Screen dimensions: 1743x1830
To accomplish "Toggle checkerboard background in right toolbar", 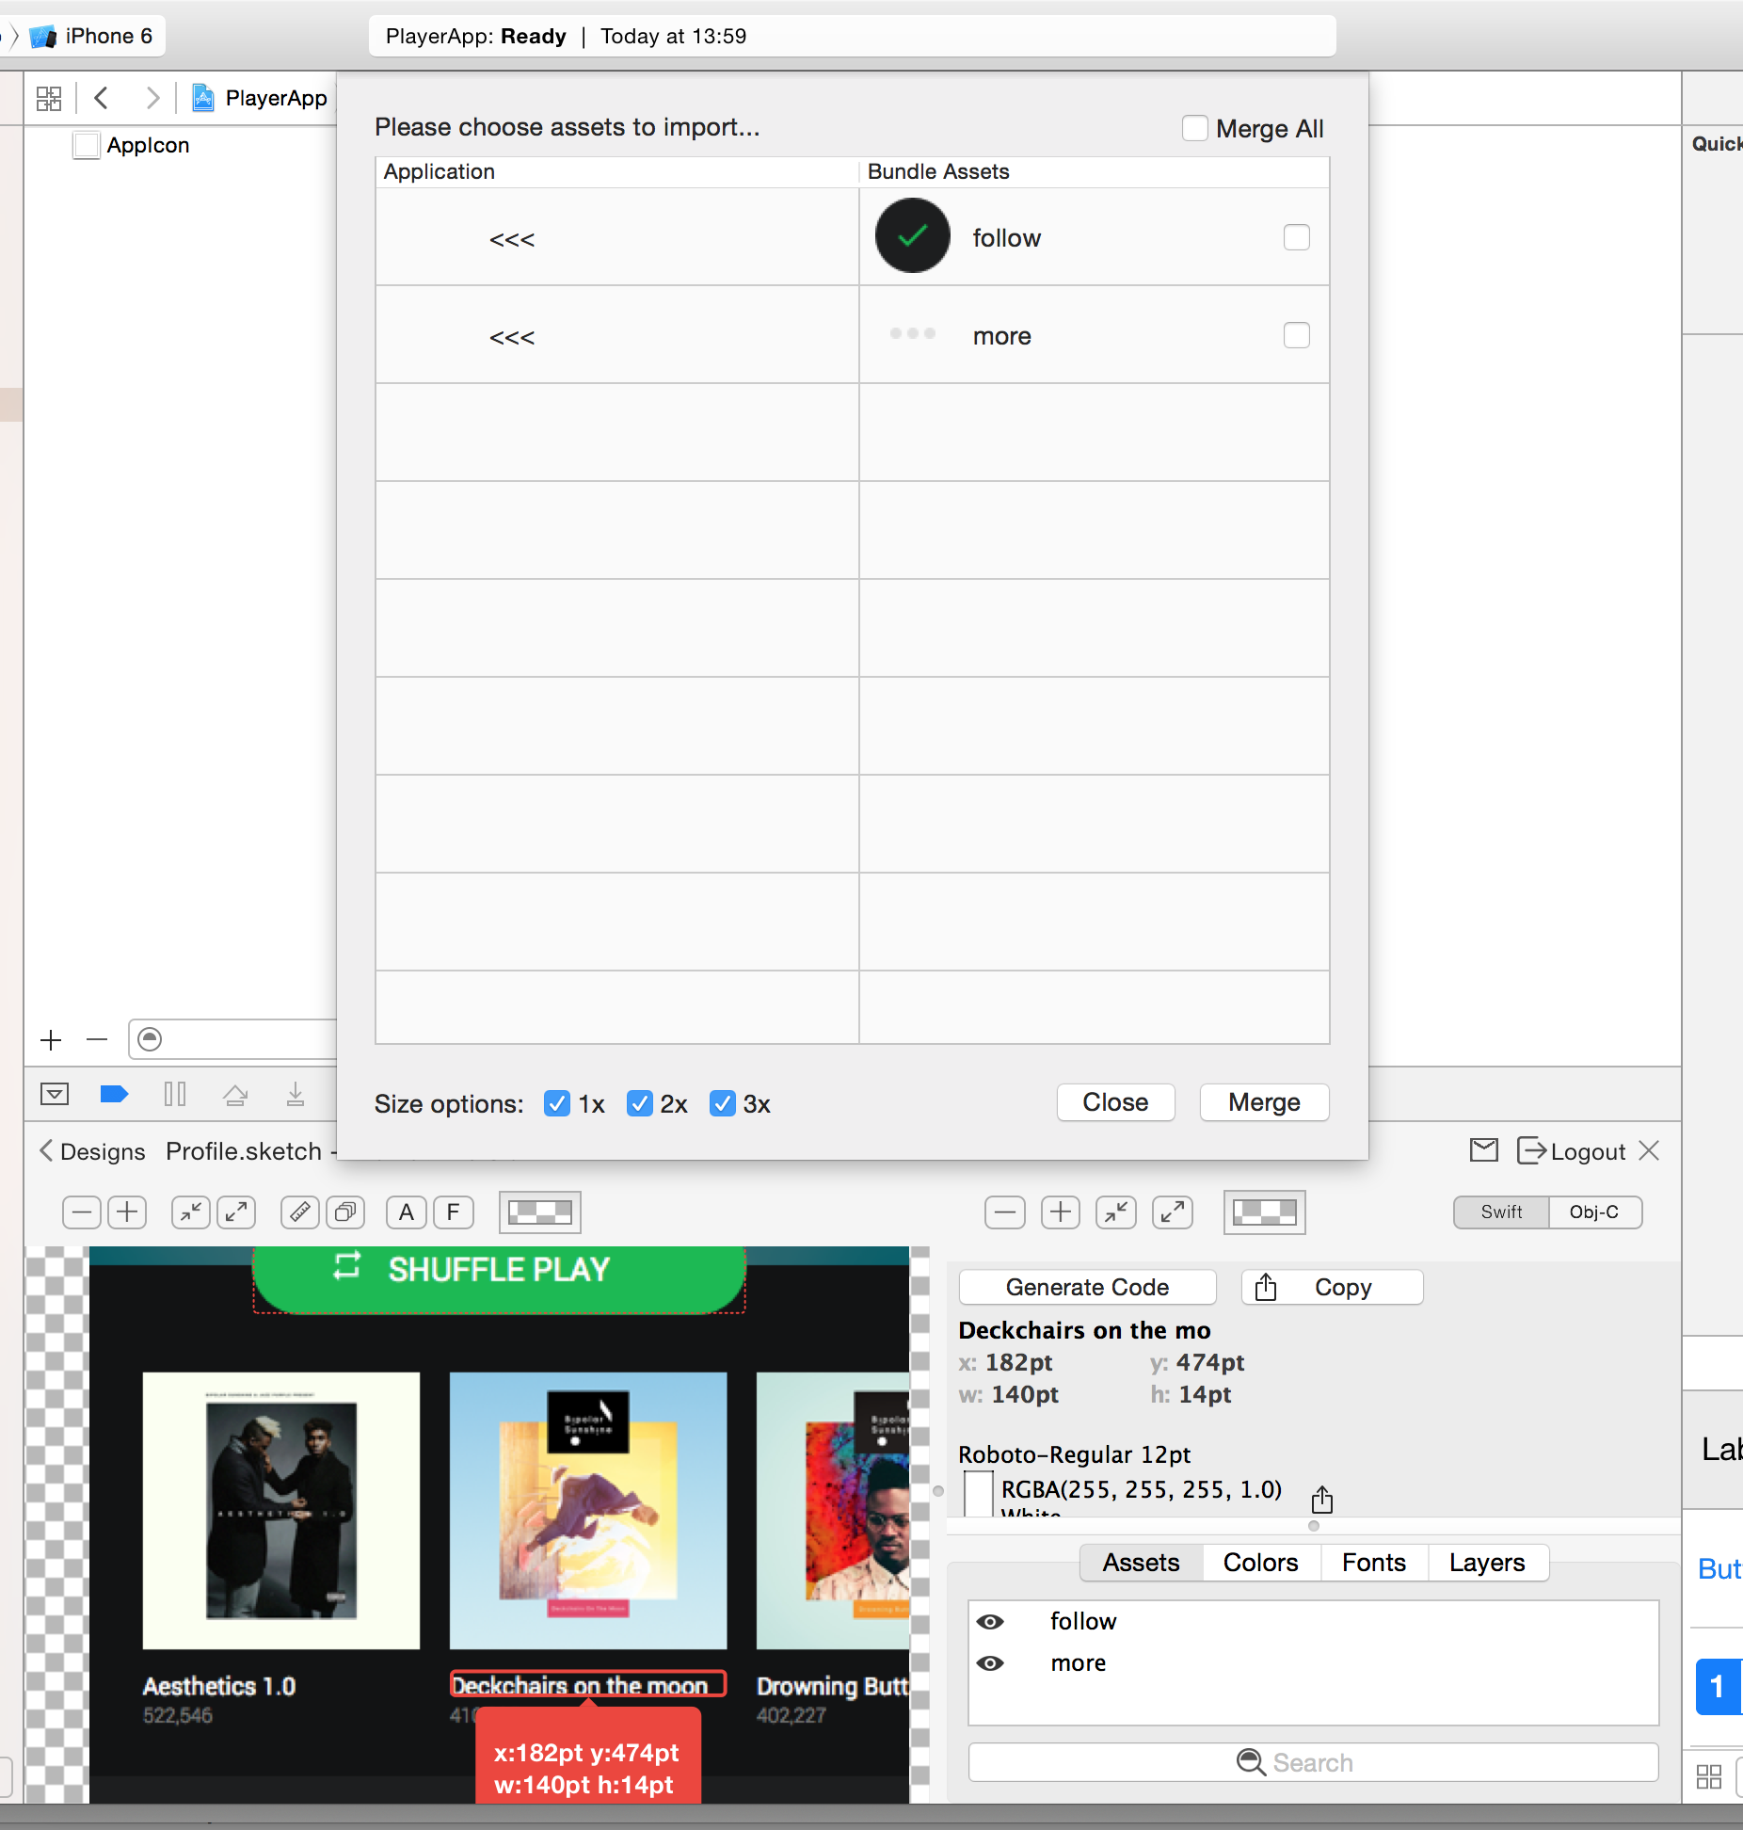I will (1264, 1212).
